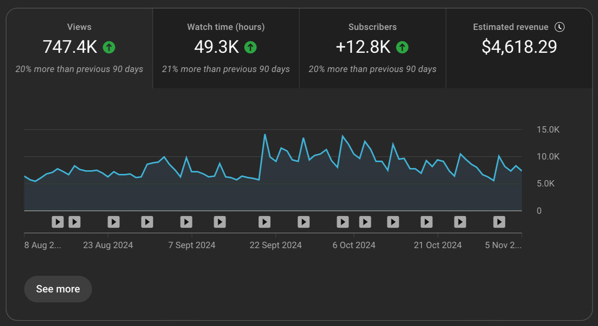Select the video marker just before 21 Oct 2024

(427, 222)
